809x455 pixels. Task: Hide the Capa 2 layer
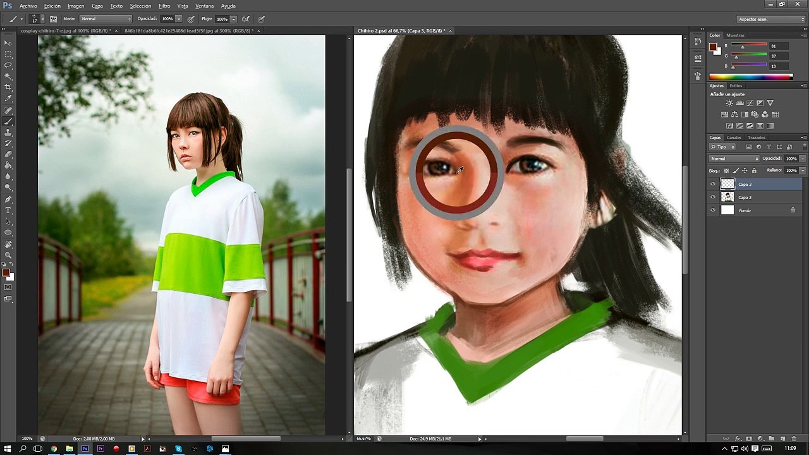click(x=713, y=197)
